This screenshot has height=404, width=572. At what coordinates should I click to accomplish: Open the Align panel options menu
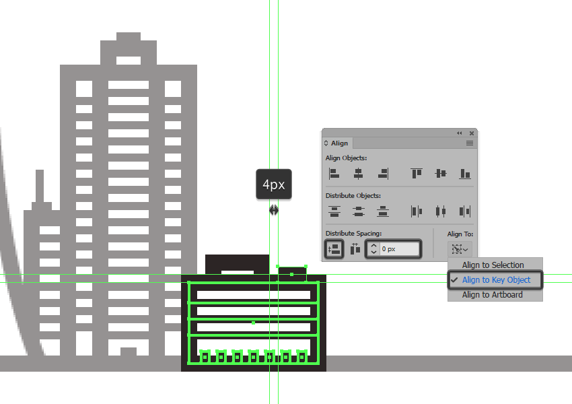coord(470,143)
